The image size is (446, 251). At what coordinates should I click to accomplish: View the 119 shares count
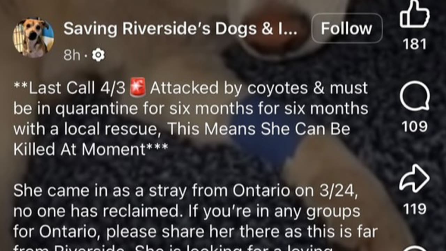coord(415,209)
